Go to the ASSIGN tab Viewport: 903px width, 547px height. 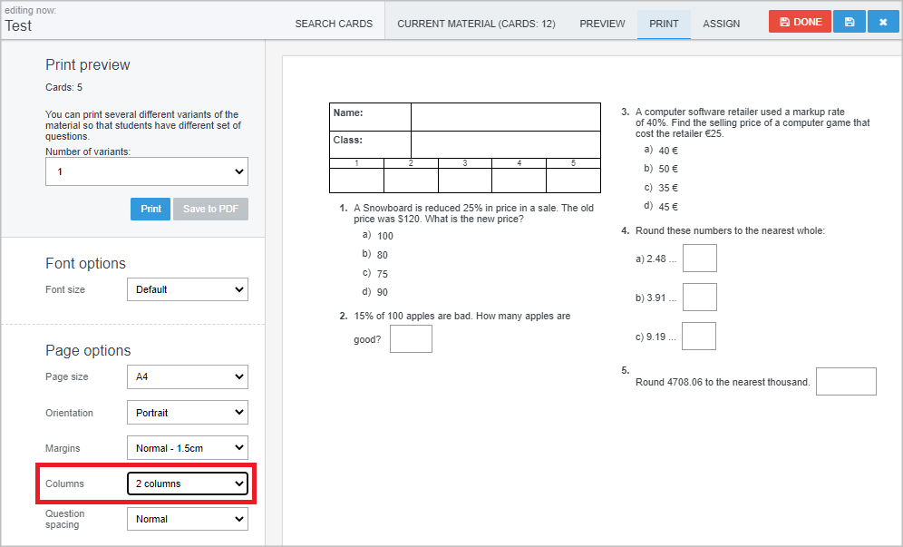721,24
